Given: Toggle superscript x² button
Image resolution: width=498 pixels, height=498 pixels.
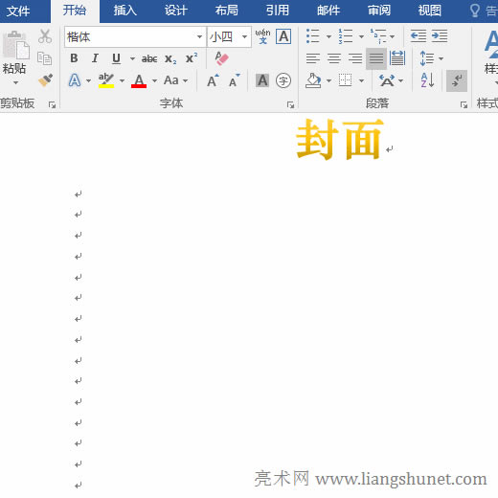Looking at the screenshot, I should pos(192,58).
